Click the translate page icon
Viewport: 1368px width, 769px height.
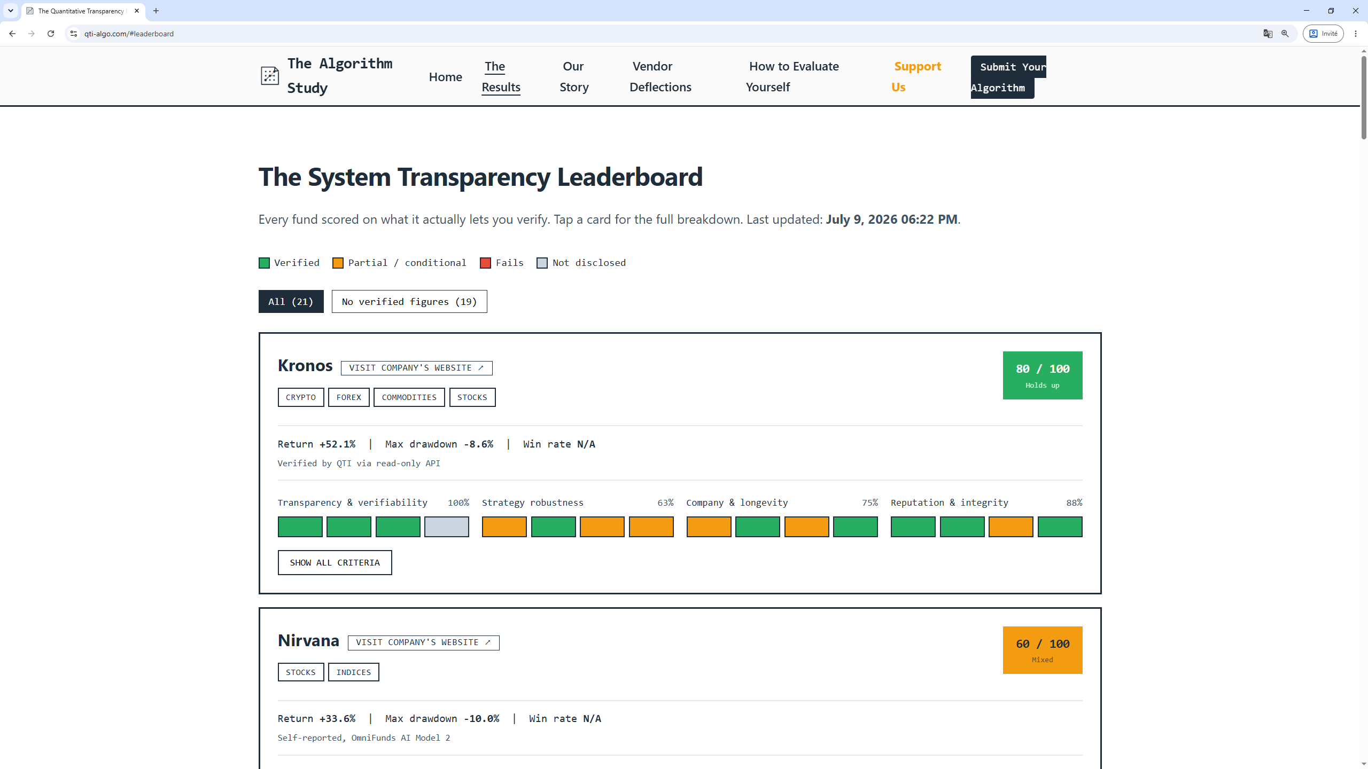(1268, 34)
